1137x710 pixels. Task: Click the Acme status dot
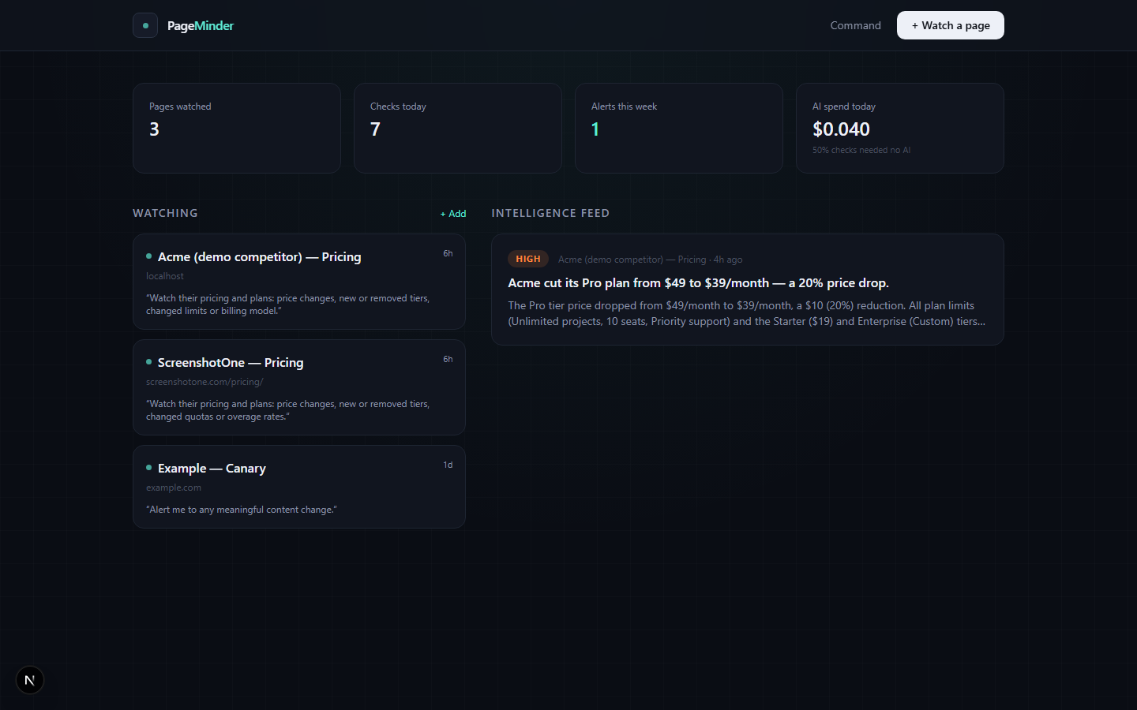click(x=148, y=256)
